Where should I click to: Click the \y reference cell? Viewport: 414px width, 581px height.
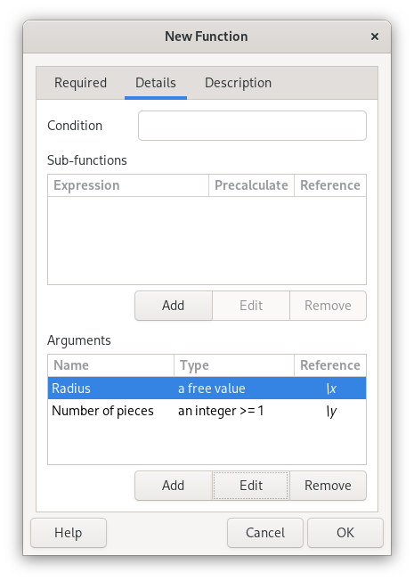[331, 412]
